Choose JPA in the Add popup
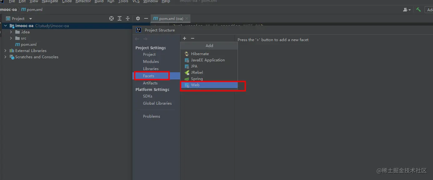 pyautogui.click(x=209, y=66)
